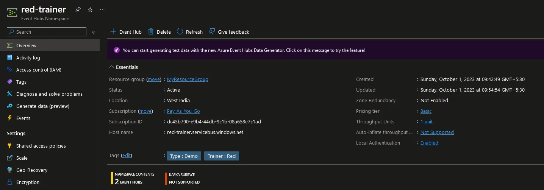This screenshot has width=544, height=190.
Task: Click the Kafka Surface Not Supported tile
Action: [182, 179]
